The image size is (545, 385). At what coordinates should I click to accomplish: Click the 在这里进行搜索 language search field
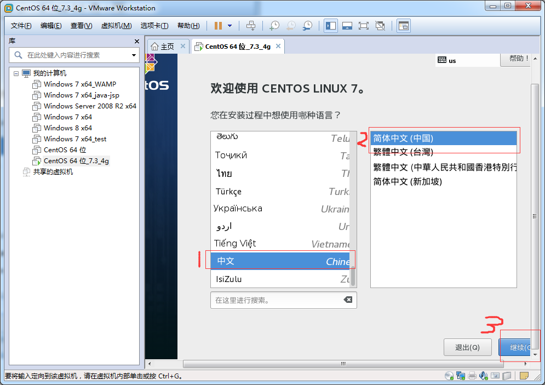click(283, 300)
